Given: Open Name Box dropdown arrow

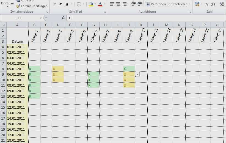Looking at the screenshot, I should click(x=41, y=18).
